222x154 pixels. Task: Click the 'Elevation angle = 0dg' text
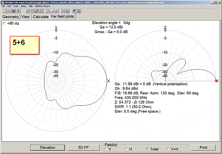[111, 23]
